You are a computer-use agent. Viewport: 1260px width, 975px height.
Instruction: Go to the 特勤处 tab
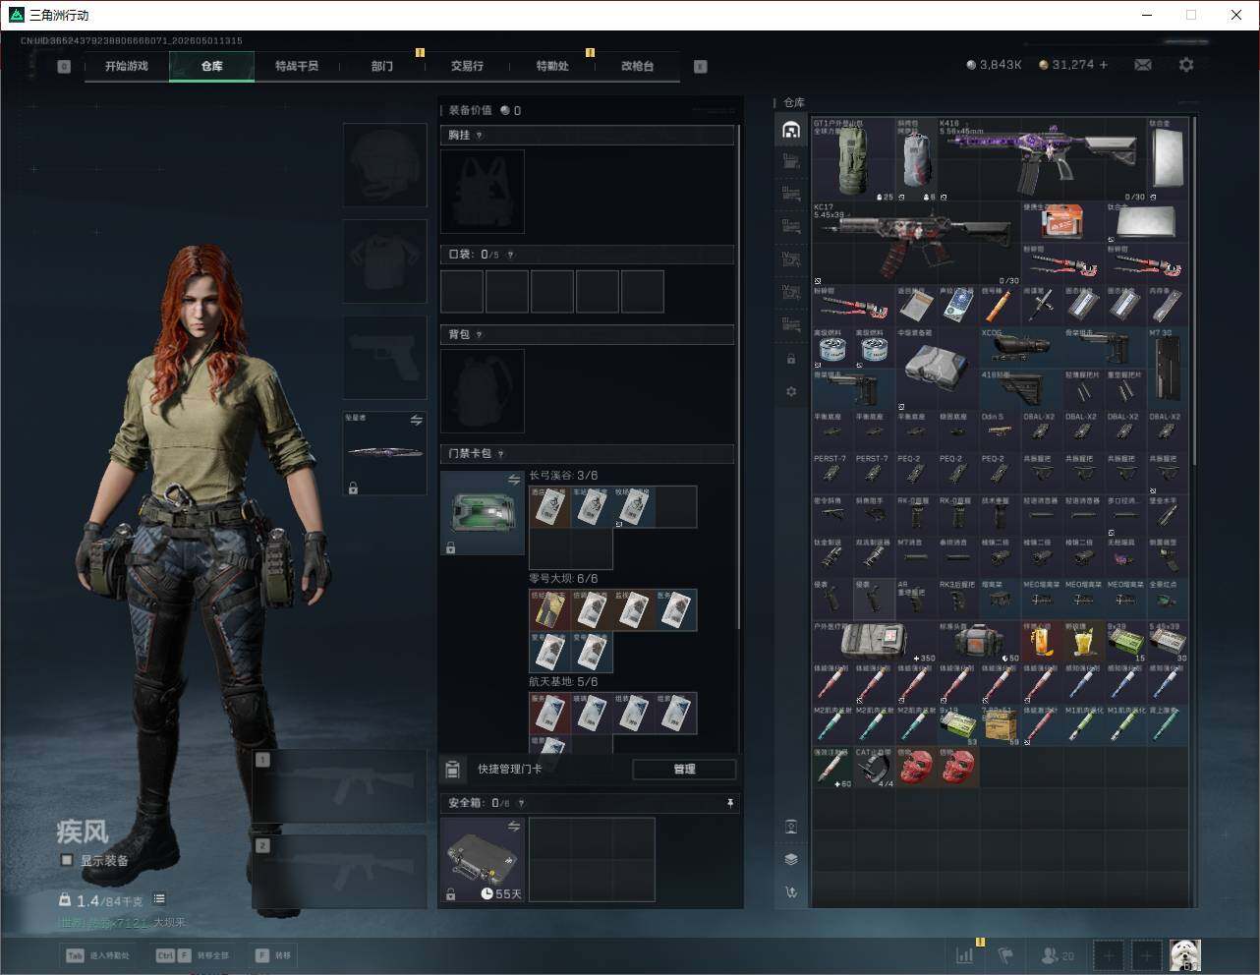click(x=552, y=66)
